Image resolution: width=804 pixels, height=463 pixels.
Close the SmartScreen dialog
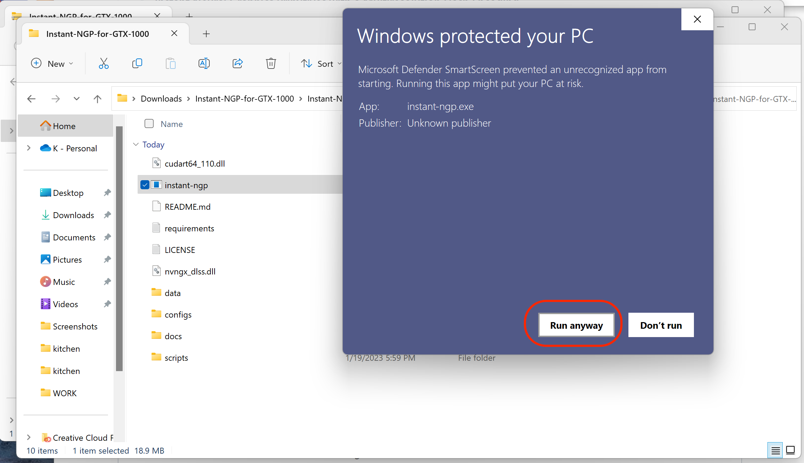pos(697,19)
